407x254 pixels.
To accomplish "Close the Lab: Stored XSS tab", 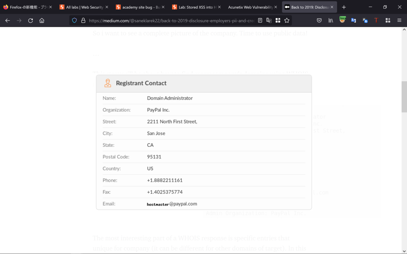I will (219, 7).
